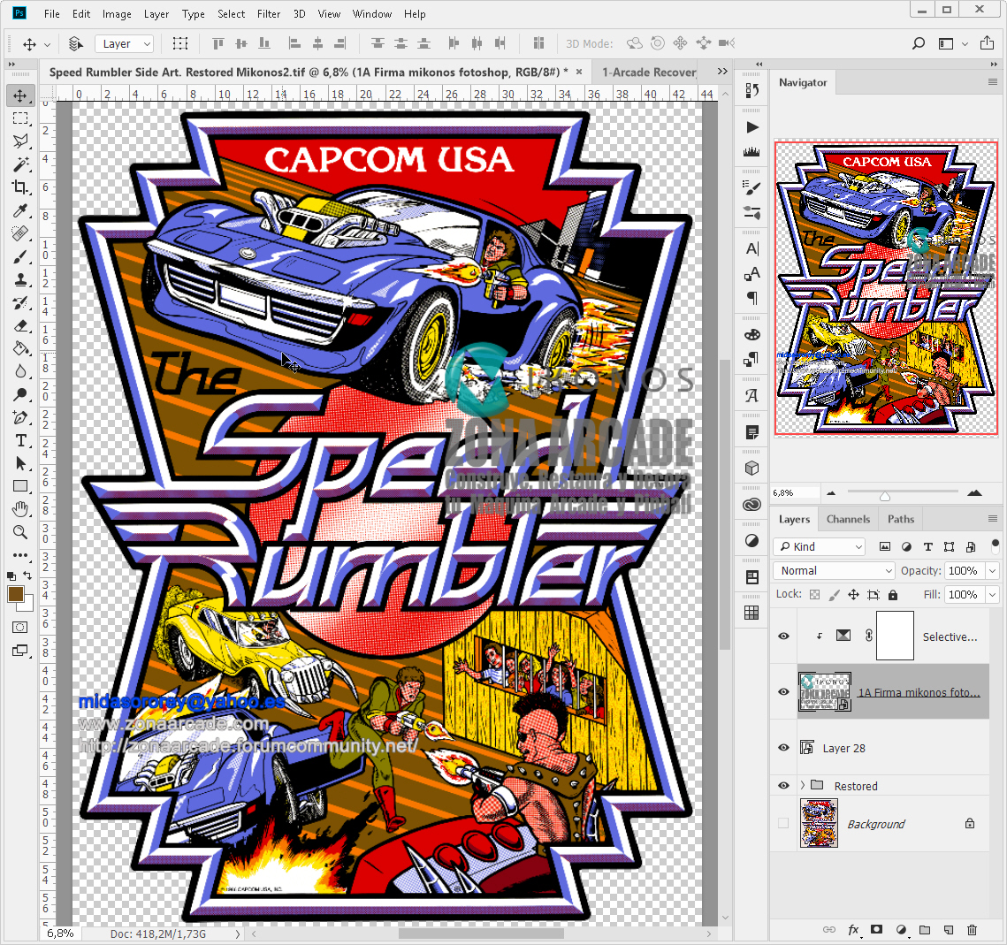
Task: Expand the Restored layer group
Action: (x=803, y=786)
